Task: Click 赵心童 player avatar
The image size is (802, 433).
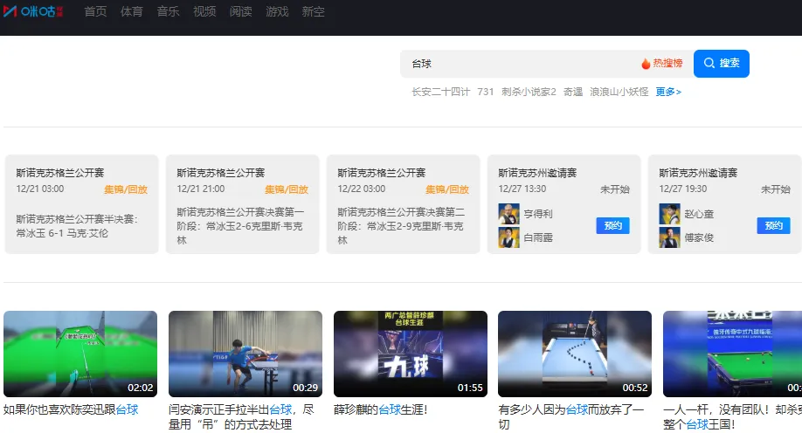Action: 669,214
